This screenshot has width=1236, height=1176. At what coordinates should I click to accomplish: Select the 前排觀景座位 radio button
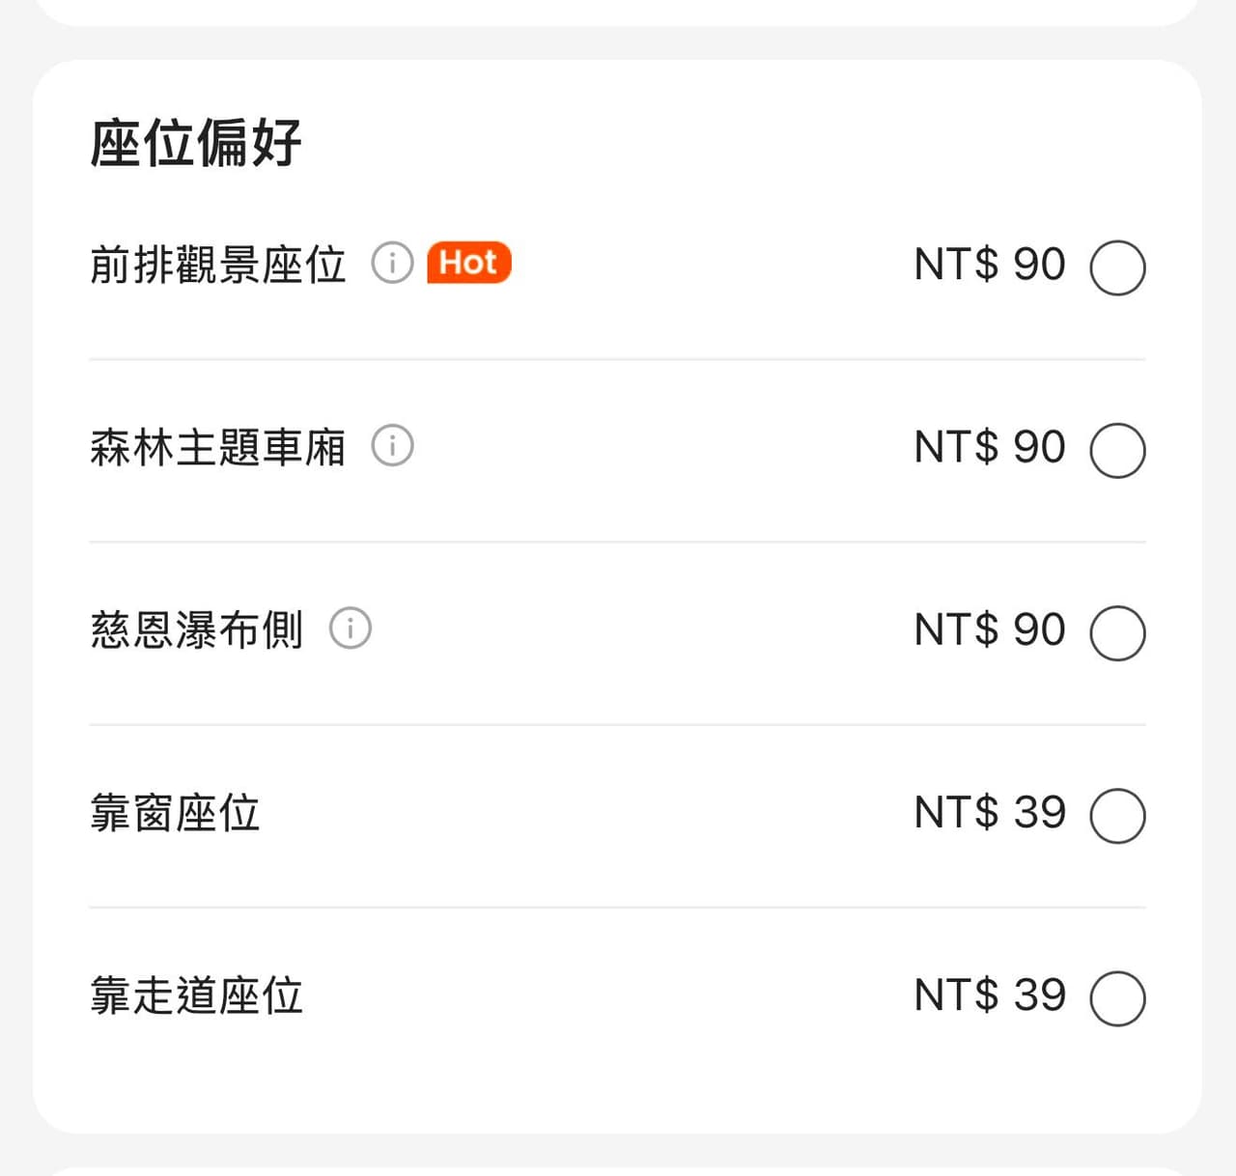pyautogui.click(x=1117, y=267)
